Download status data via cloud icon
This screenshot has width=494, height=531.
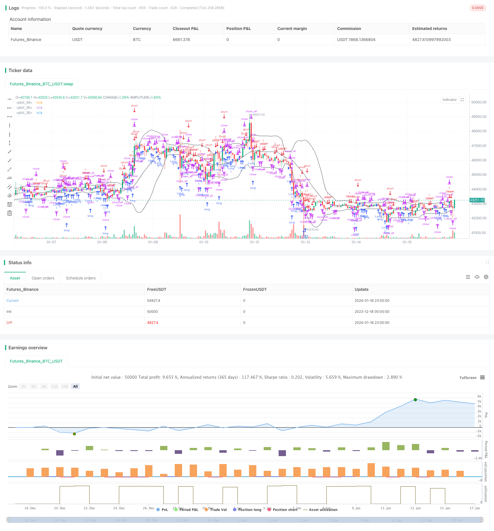(477, 277)
